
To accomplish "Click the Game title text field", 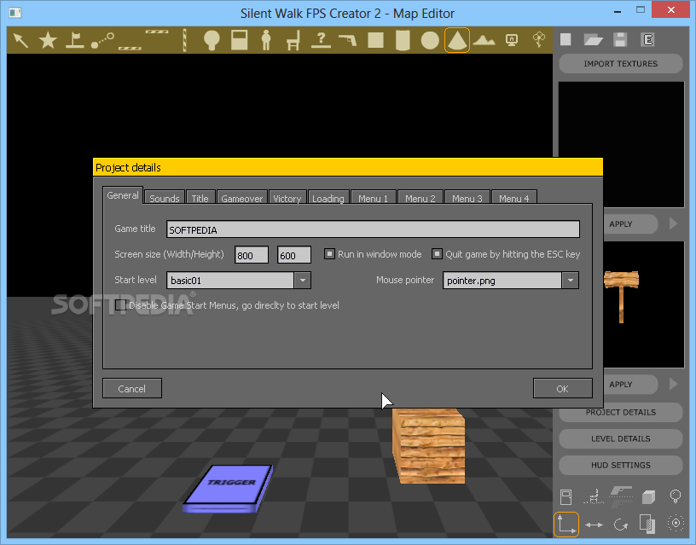I will coord(373,229).
